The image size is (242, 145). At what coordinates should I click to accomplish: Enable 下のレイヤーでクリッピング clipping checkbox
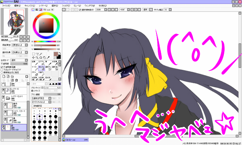[2, 69]
